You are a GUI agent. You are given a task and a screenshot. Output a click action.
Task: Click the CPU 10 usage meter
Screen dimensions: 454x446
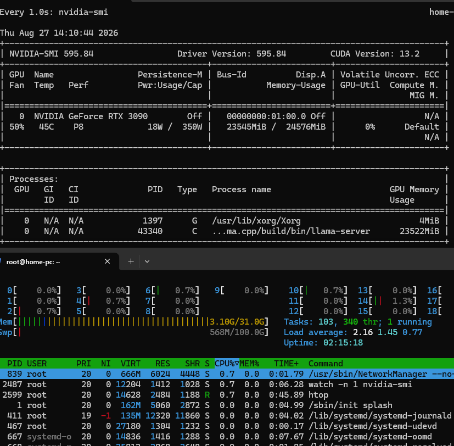pyautogui.click(x=318, y=290)
